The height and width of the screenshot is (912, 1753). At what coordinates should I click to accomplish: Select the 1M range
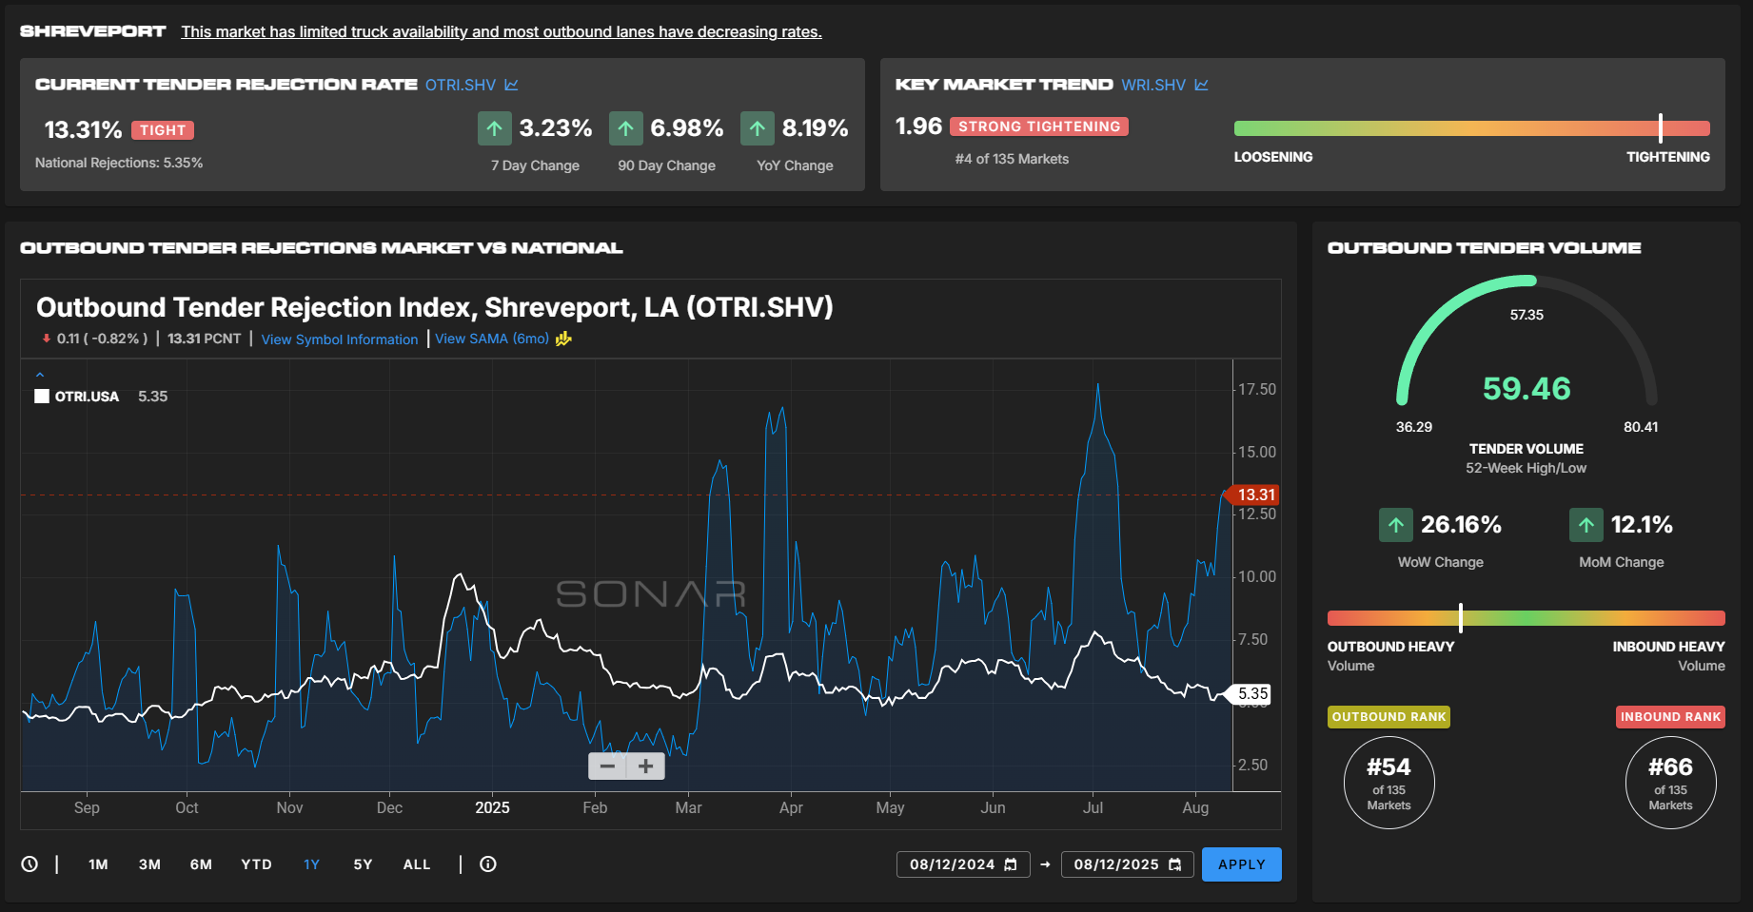click(98, 864)
